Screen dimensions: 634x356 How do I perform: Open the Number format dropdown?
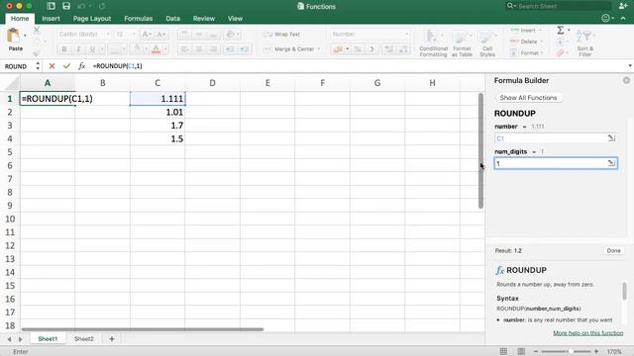[406, 35]
